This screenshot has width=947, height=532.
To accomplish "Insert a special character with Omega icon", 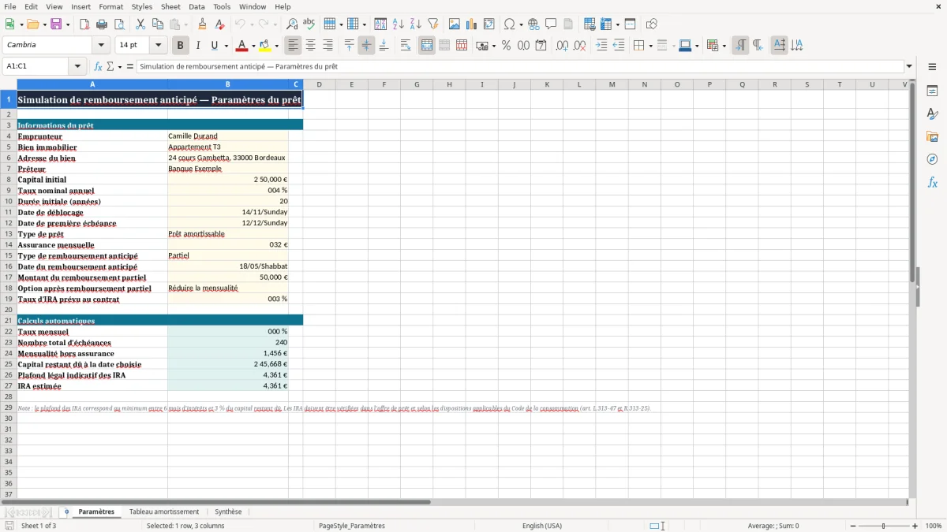I will tap(510, 24).
